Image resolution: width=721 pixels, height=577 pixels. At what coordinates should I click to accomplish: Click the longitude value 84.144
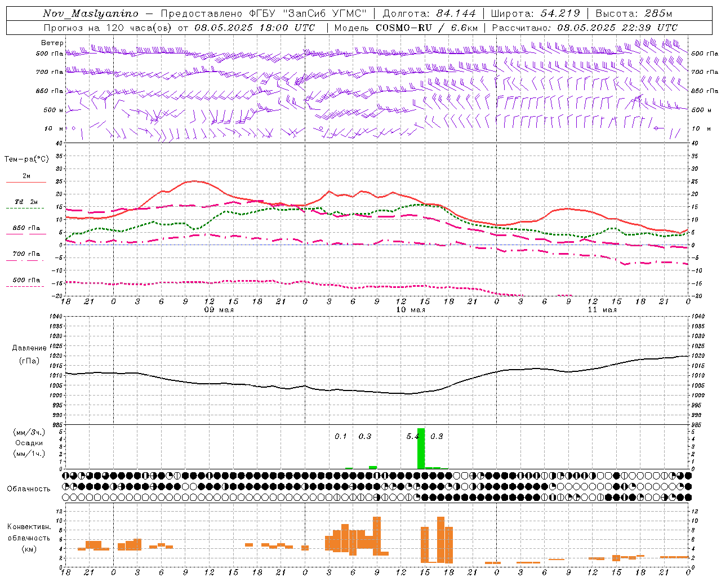(456, 14)
